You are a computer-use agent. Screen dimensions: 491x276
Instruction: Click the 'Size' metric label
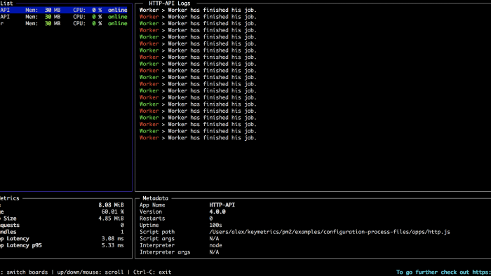10,219
